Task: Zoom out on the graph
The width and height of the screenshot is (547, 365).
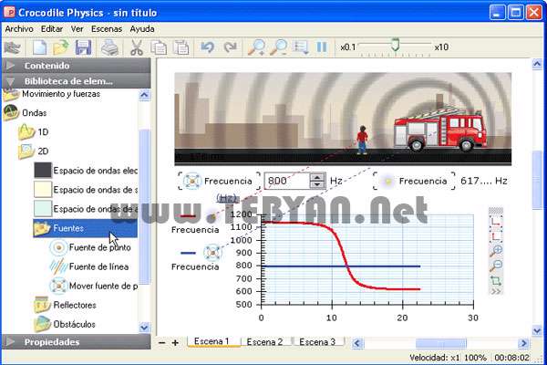Action: 496,266
